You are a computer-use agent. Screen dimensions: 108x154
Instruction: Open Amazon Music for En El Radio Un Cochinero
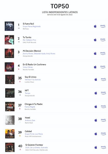[x=103, y=67]
